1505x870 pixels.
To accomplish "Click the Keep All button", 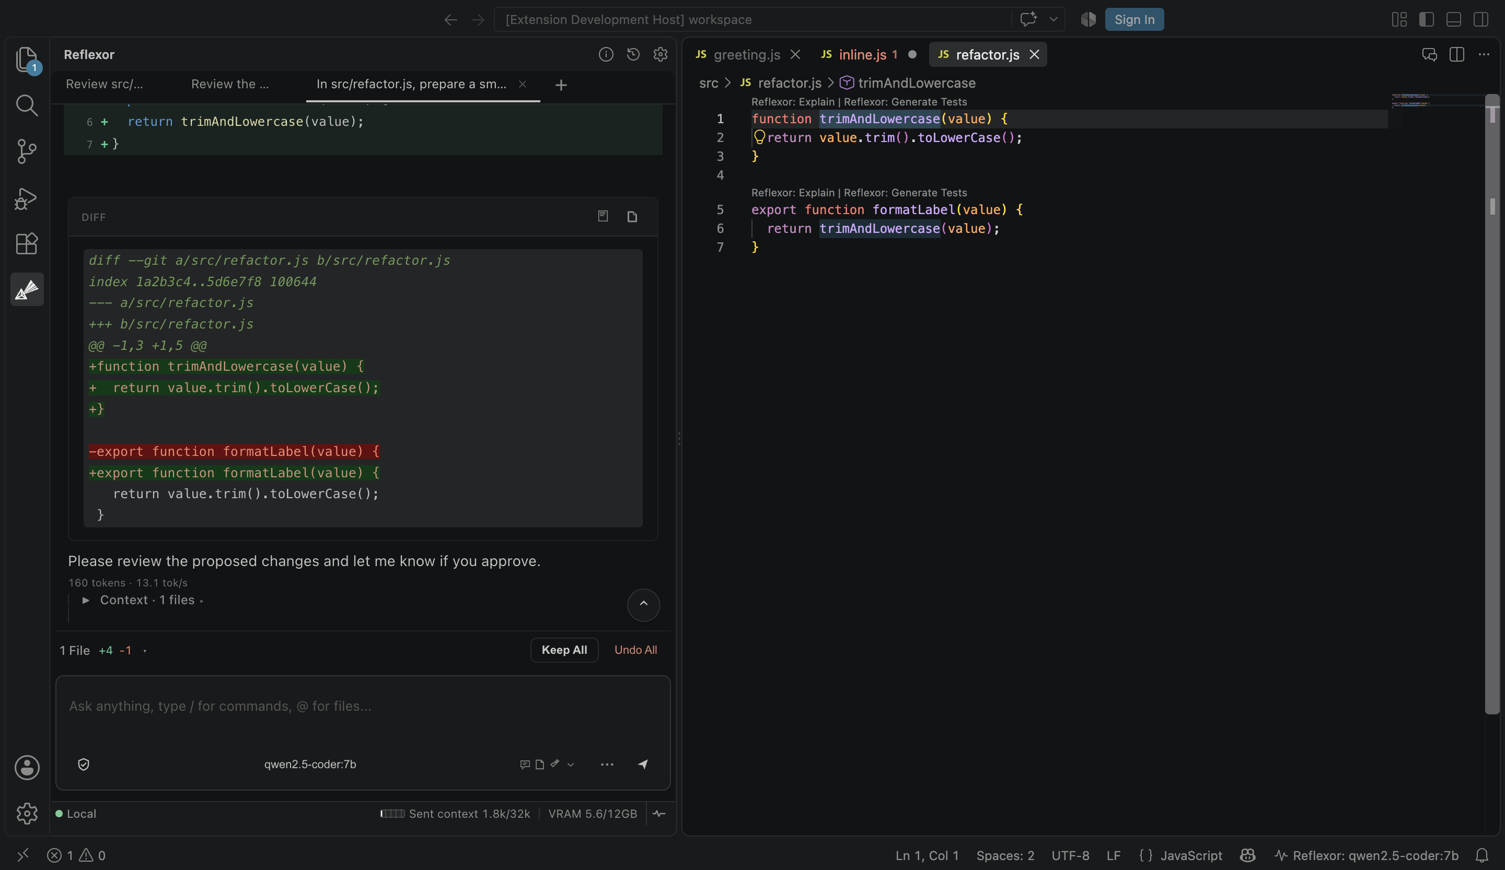I will coord(564,650).
